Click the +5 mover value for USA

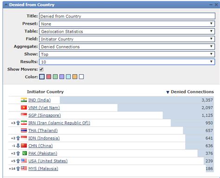(13, 161)
